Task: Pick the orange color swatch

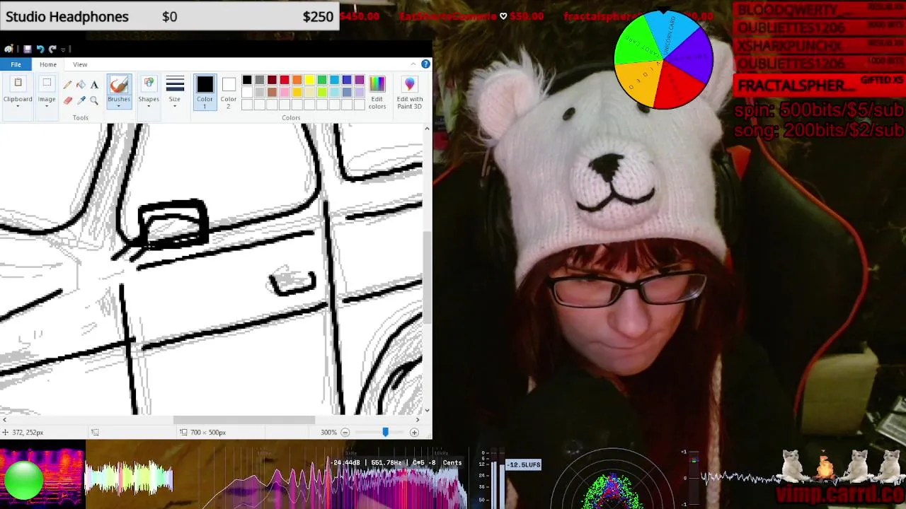Action: pyautogui.click(x=297, y=80)
